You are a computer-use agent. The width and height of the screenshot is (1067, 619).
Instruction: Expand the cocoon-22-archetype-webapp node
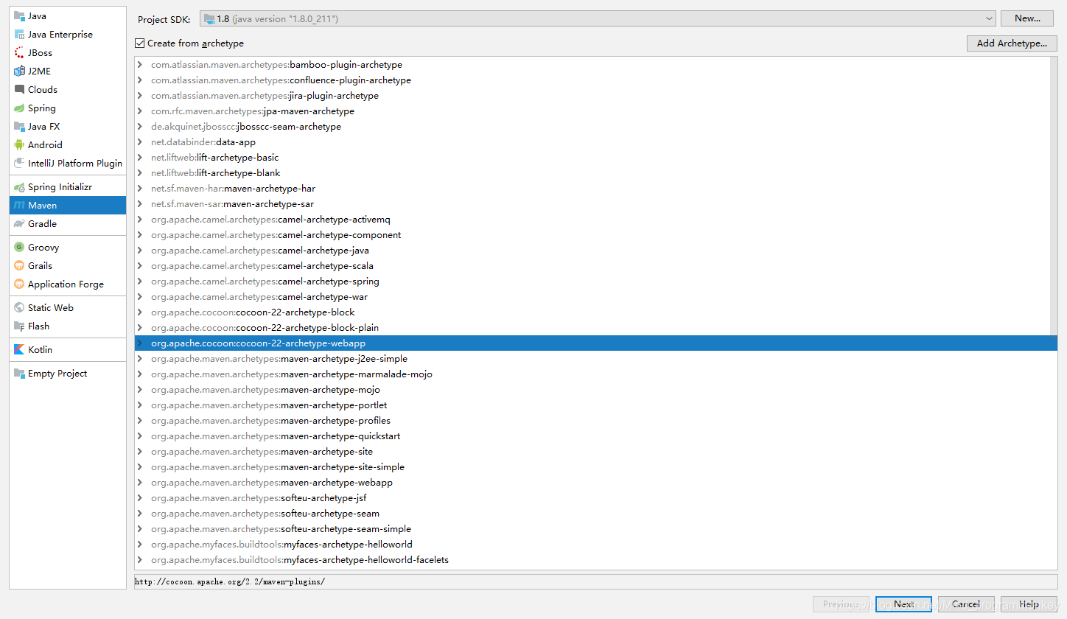click(139, 343)
